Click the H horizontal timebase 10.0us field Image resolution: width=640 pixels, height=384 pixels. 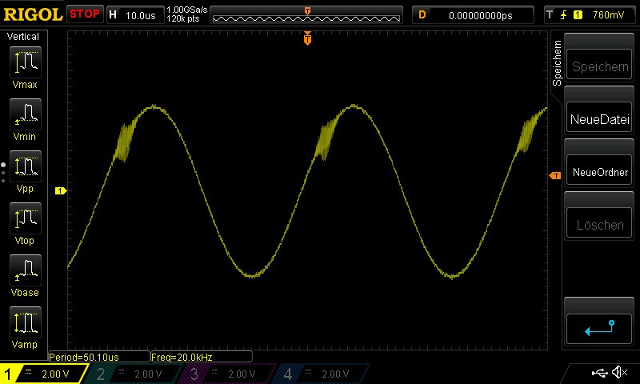[135, 15]
